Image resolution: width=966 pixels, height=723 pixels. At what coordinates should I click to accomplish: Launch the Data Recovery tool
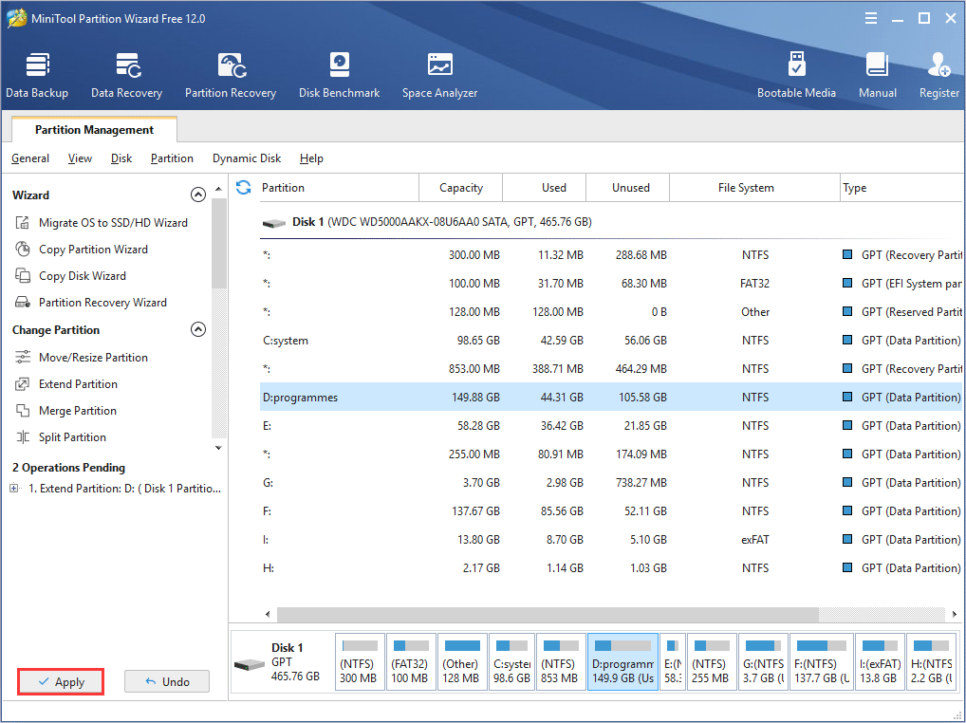click(x=127, y=75)
